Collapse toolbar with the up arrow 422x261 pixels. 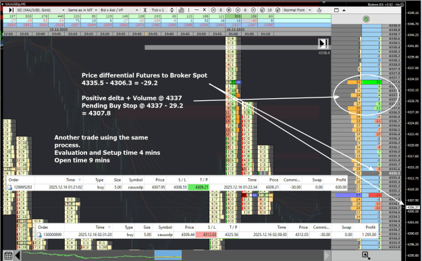344,10
